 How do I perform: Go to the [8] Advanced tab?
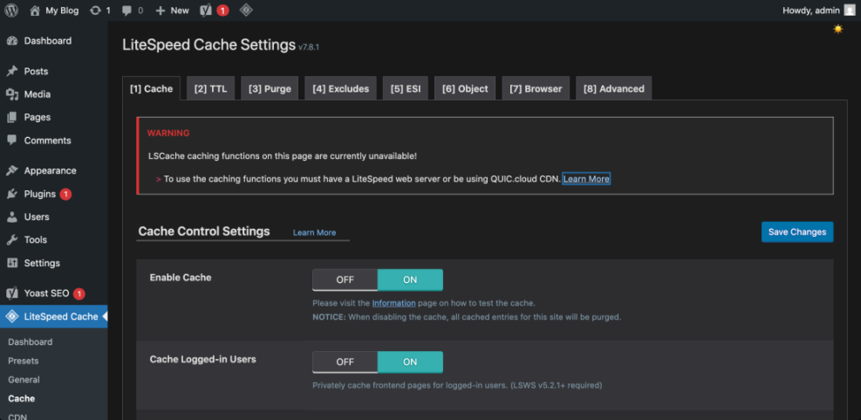click(614, 88)
